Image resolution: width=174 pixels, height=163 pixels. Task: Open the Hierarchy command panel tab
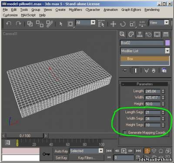[x=140, y=34]
